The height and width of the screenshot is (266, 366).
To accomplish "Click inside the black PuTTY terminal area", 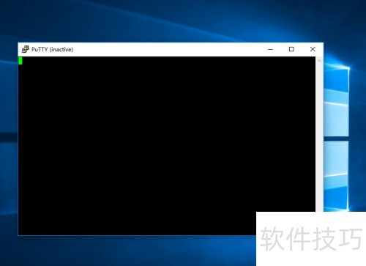I will 167,146.
